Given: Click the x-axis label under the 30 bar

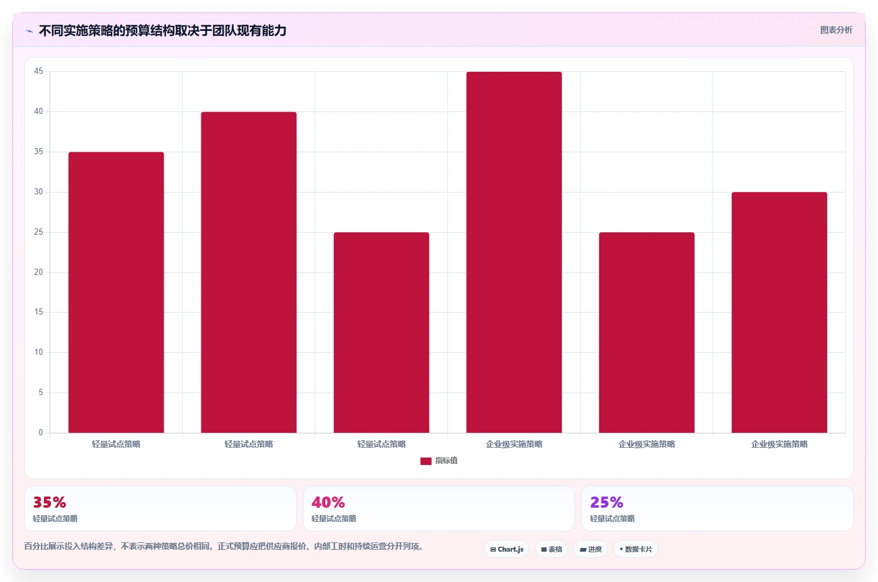Looking at the screenshot, I should (x=779, y=445).
